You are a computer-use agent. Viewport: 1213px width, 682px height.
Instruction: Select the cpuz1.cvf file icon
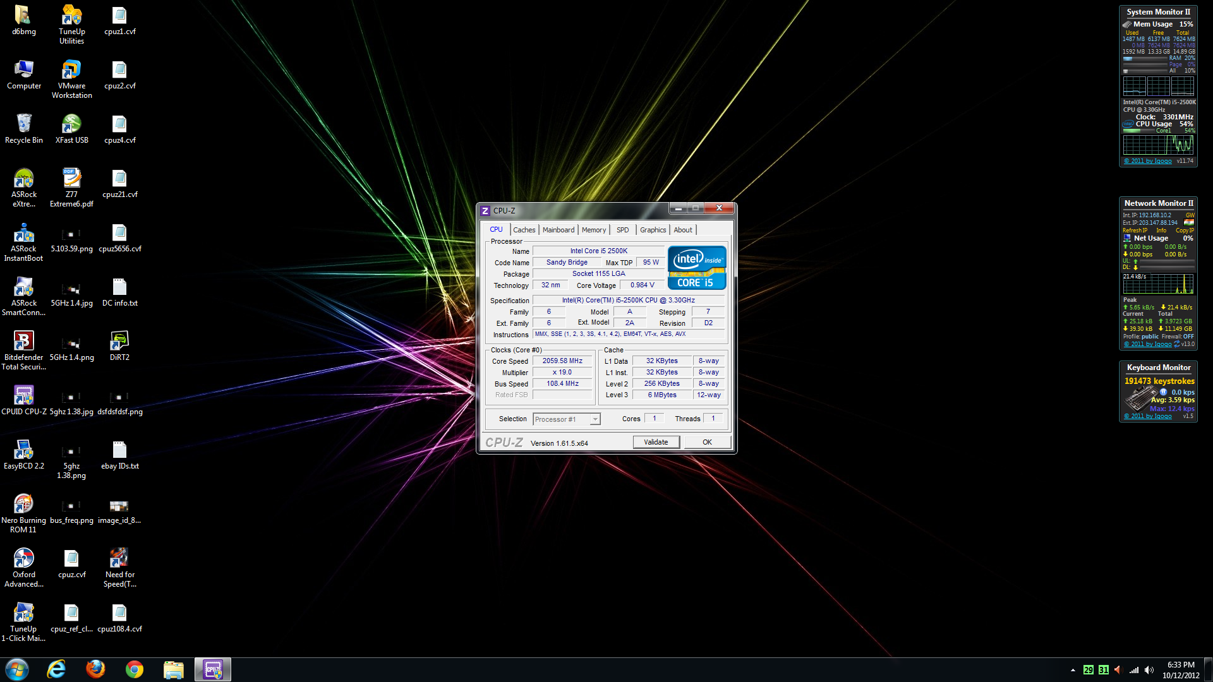119,20
